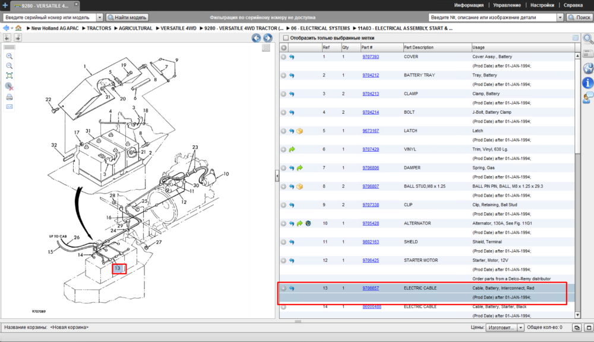The width and height of the screenshot is (594, 342).
Task: Toggle the add circle for CLAMP row
Action: [x=283, y=94]
